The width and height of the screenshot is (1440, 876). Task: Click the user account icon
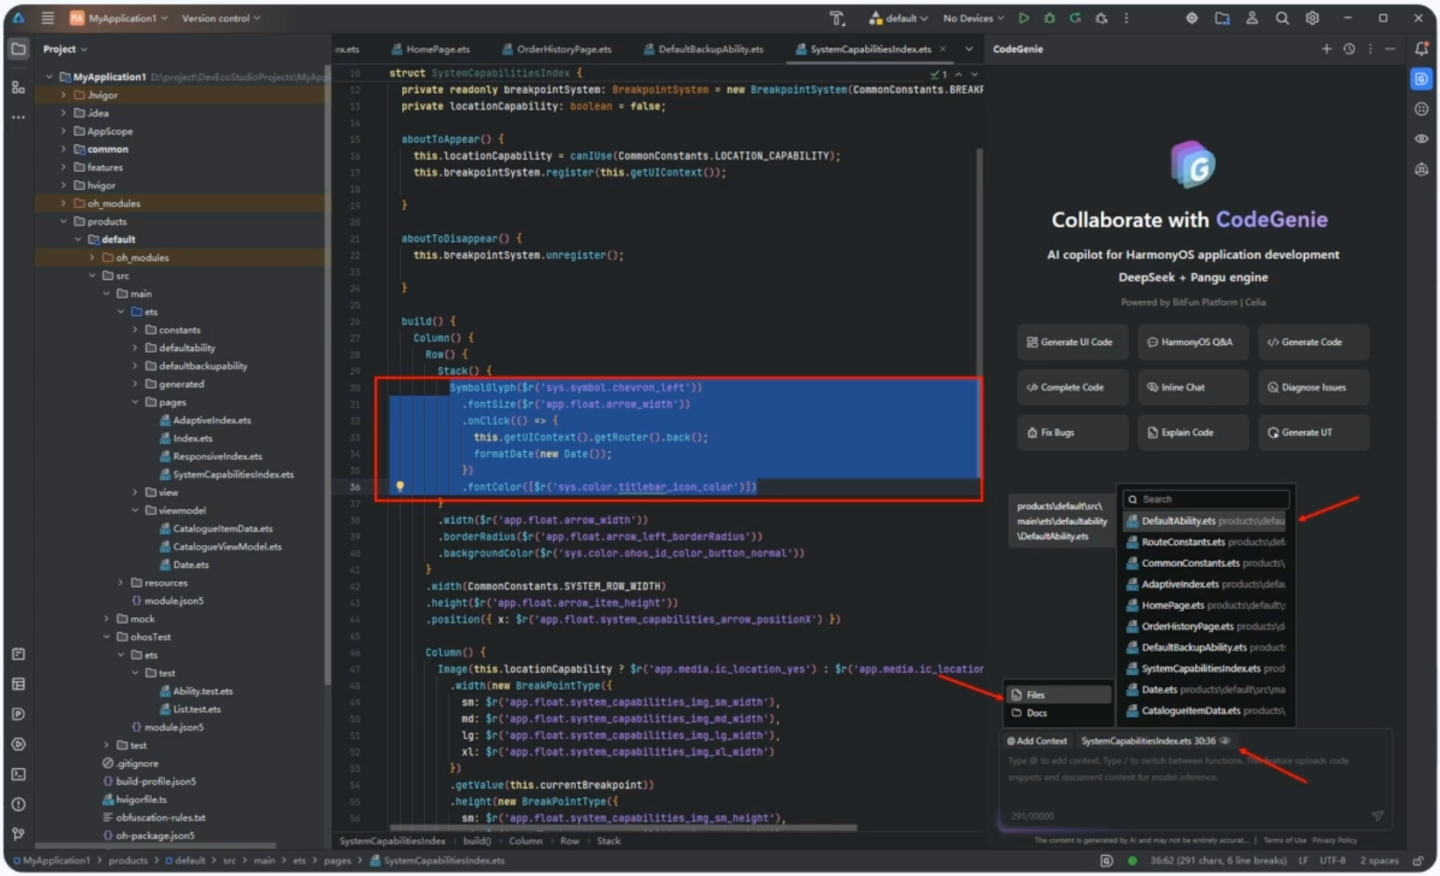(1252, 18)
